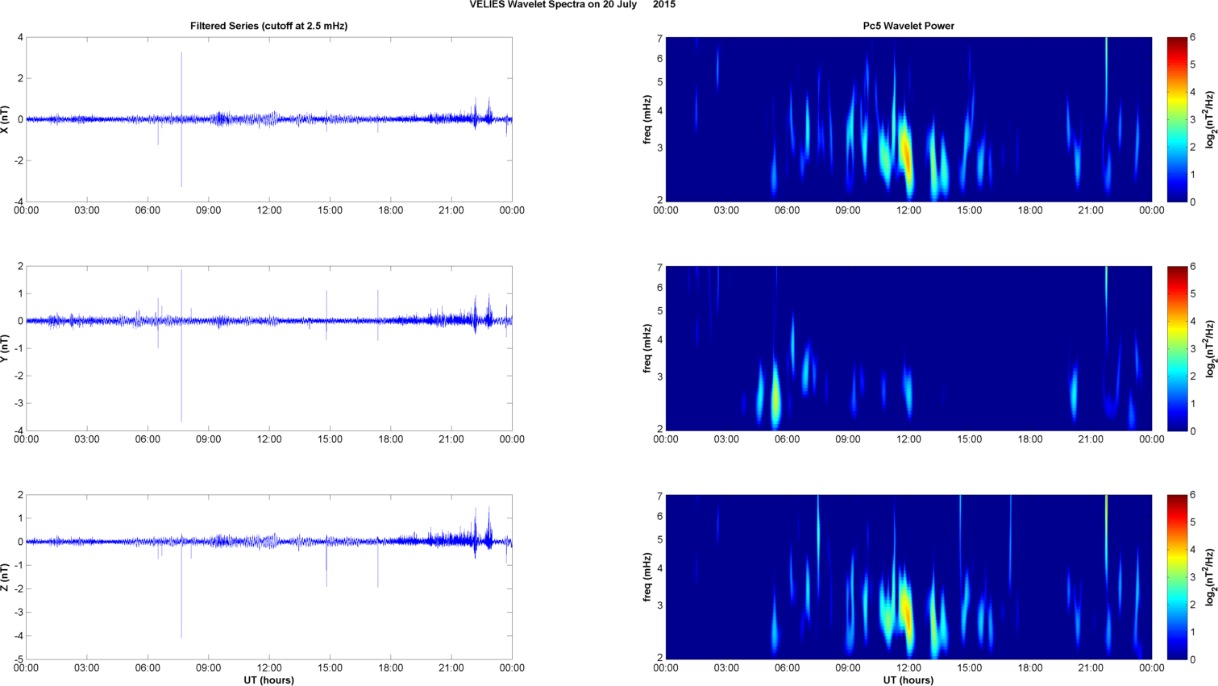The height and width of the screenshot is (686, 1218).
Task: Click 18:00 tick label under top wavelet plot
Action: pos(1030,210)
